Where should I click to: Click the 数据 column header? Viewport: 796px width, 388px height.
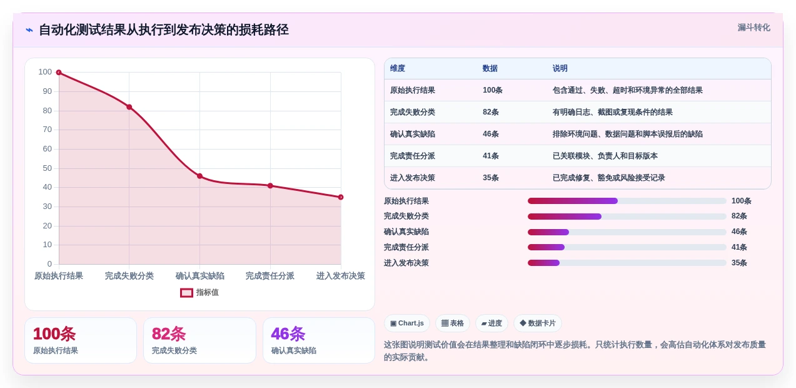point(490,69)
